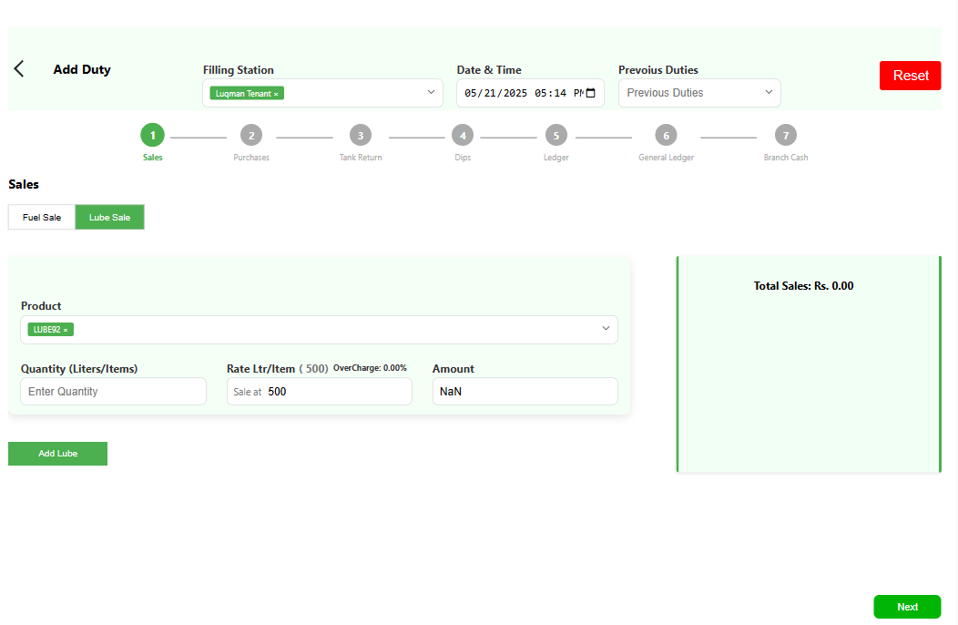The width and height of the screenshot is (958, 625).
Task: Click the green Next button
Action: click(x=907, y=607)
